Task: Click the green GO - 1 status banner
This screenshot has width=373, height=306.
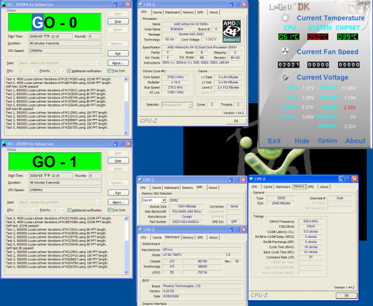Action: pos(55,161)
